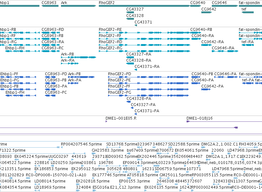Click EST ESG016a.E21_C12.3prime
The height and width of the screenshot is (192, 262).
tap(117, 187)
